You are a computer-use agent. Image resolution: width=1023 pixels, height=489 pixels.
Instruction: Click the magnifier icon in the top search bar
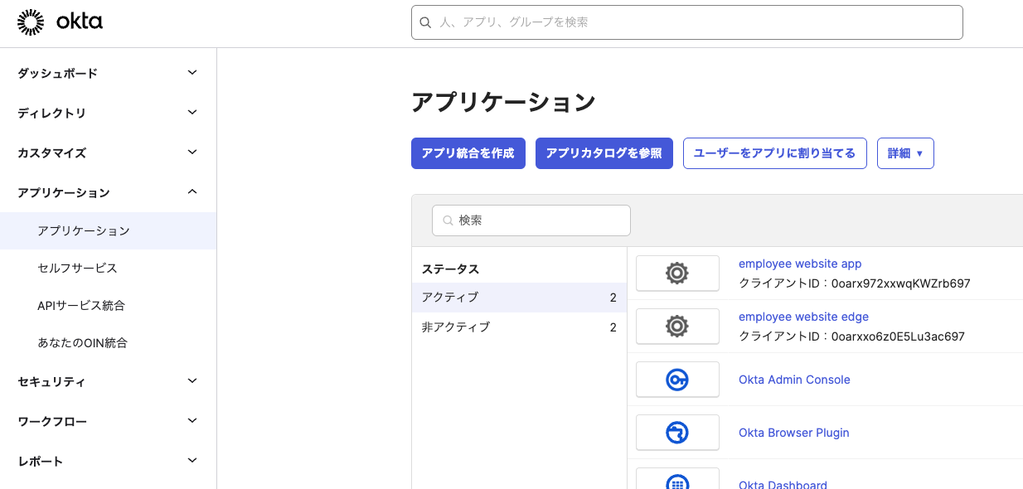pyautogui.click(x=425, y=22)
